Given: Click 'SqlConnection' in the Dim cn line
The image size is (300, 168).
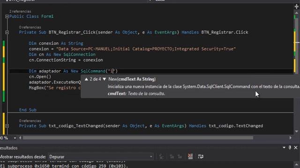Looking at the screenshot, I should click(x=79, y=55).
